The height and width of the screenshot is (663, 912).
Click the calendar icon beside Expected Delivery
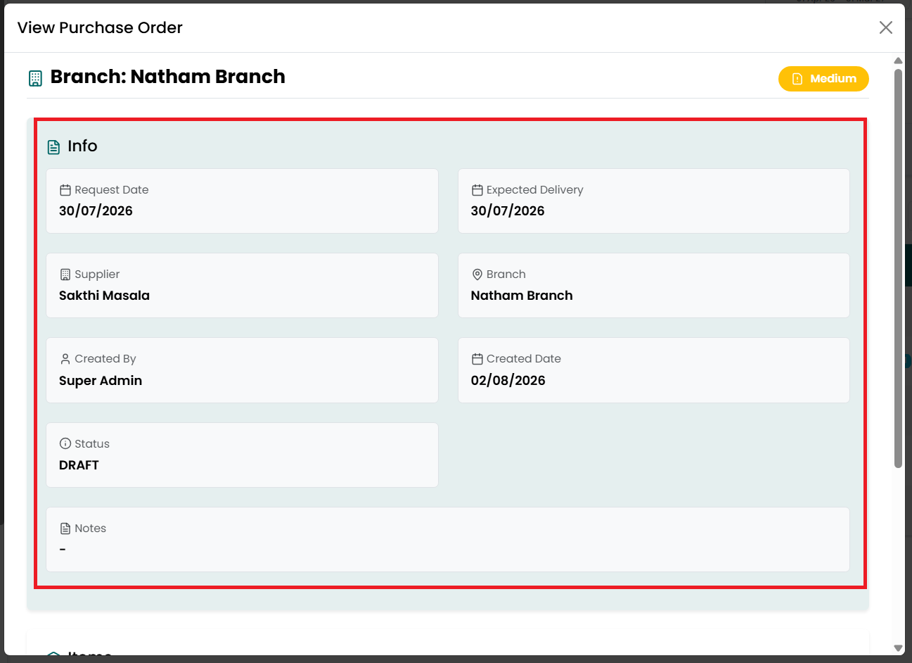click(477, 190)
